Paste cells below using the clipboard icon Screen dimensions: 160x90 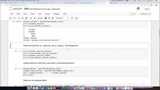click(x=26, y=18)
